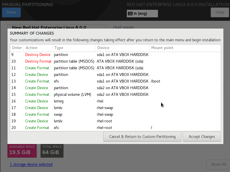
Task: Click Reset All button
Action: point(218,164)
